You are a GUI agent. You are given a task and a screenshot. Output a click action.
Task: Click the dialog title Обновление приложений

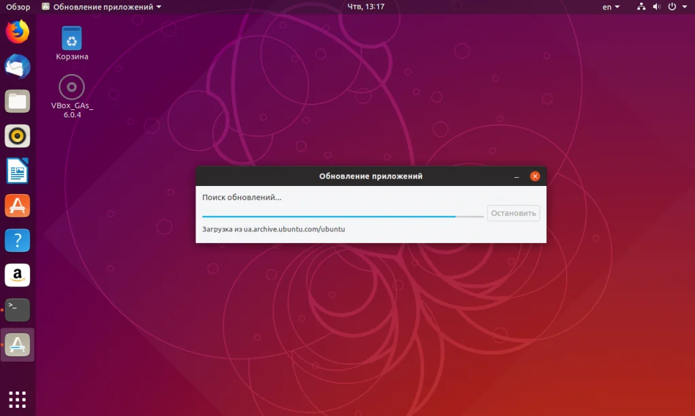click(x=371, y=176)
